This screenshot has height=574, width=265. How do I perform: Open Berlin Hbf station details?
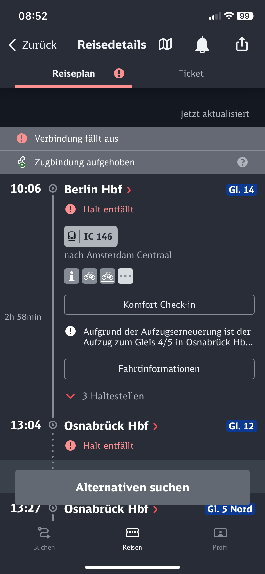[98, 190]
